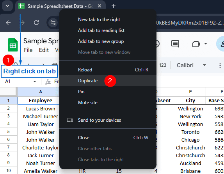This screenshot has width=224, height=174.
Task: Select Duplicate from context menu
Action: point(108,81)
